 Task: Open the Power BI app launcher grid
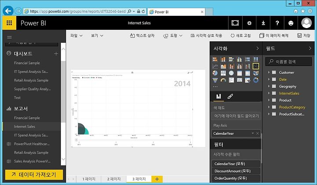(9, 23)
